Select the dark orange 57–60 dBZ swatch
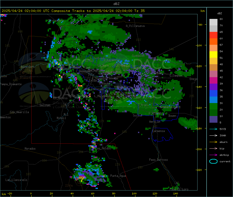The height and width of the screenshot is (197, 233). coord(213,42)
